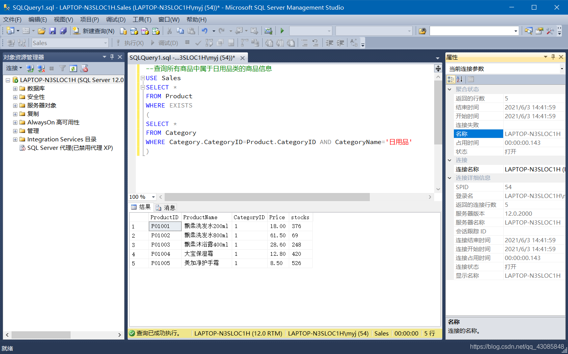568x354 pixels.
Task: Expand the AlwaysOn 高可用性 folder
Action: click(15, 122)
